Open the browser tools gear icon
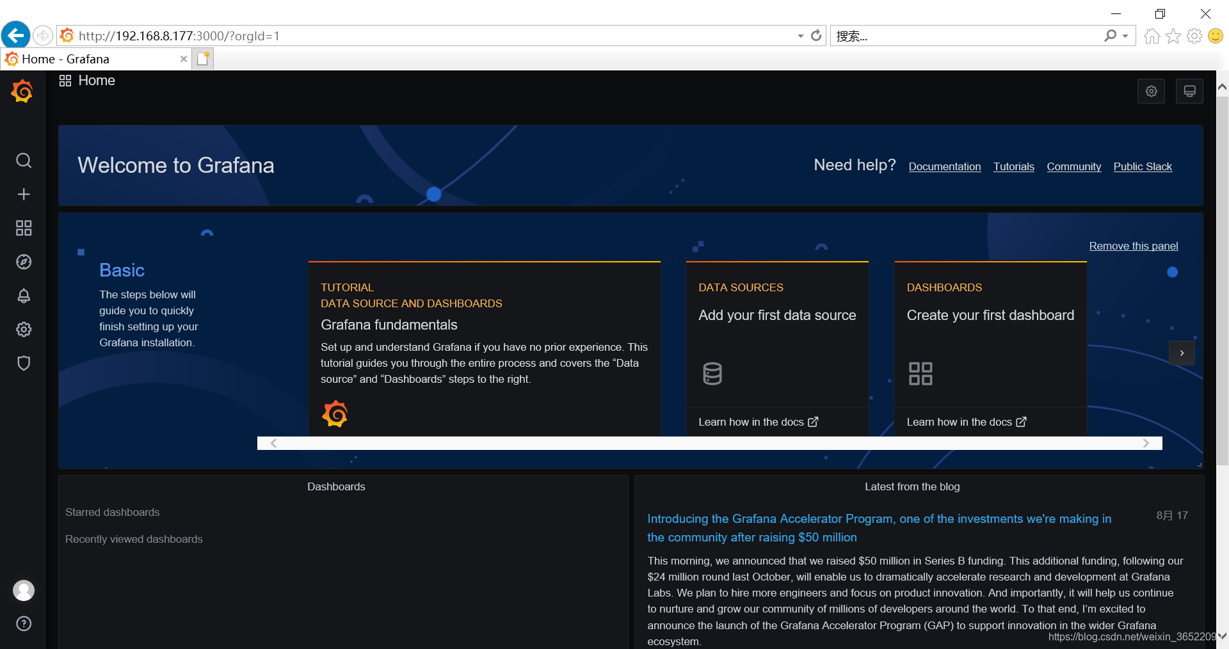This screenshot has height=649, width=1229. [x=1194, y=36]
